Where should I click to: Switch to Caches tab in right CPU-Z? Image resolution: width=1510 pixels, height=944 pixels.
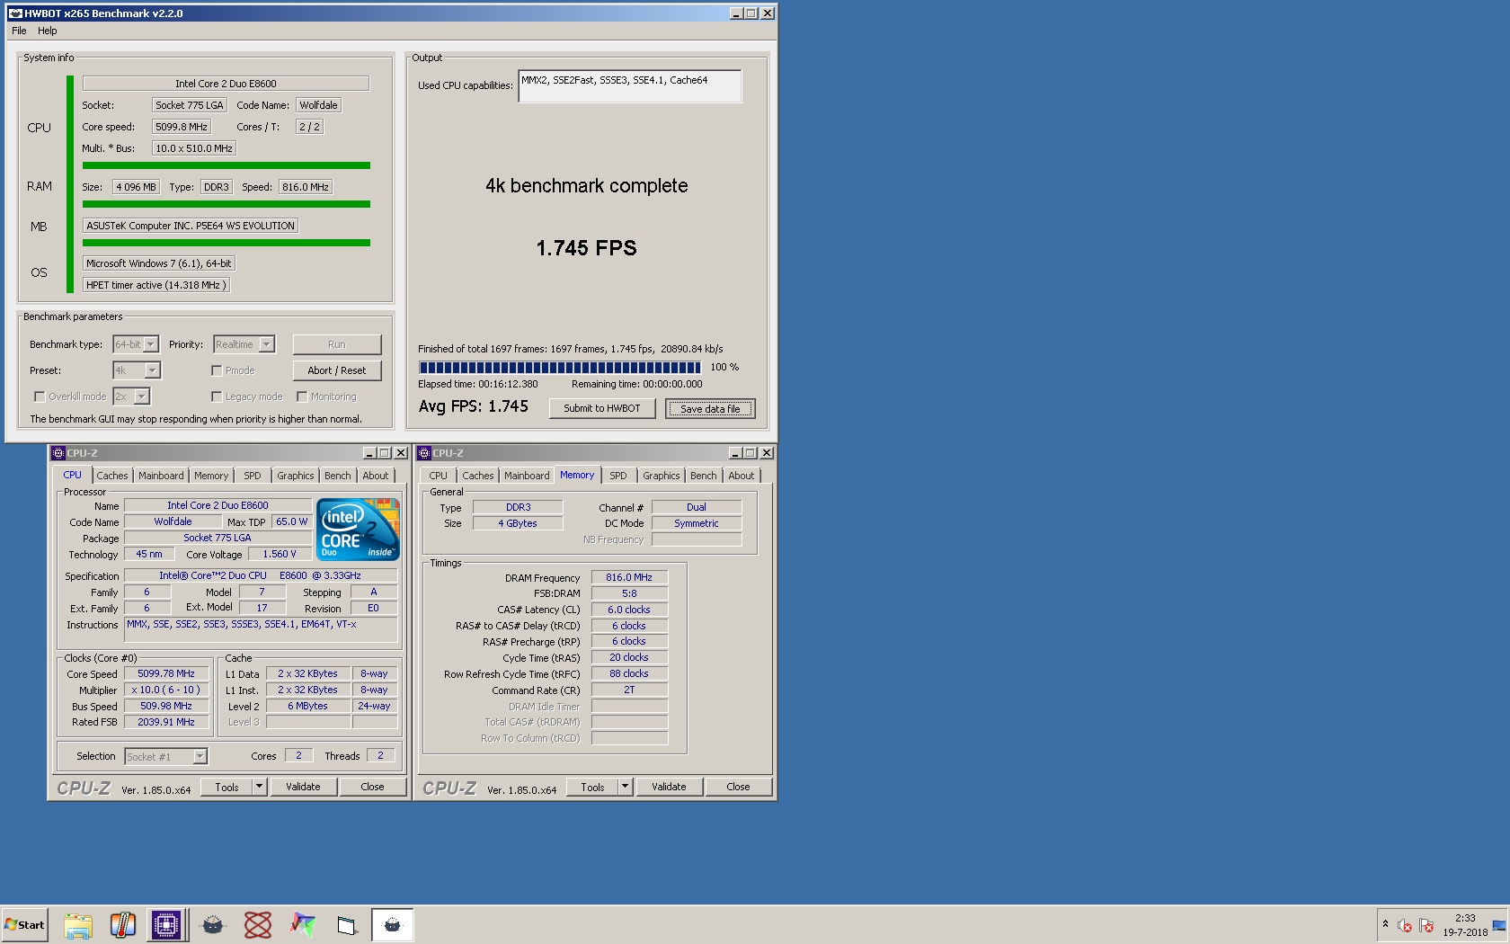(478, 476)
